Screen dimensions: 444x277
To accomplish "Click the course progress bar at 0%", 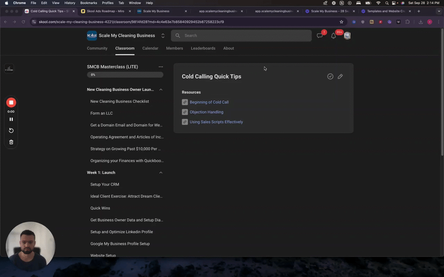I will tap(125, 74).
